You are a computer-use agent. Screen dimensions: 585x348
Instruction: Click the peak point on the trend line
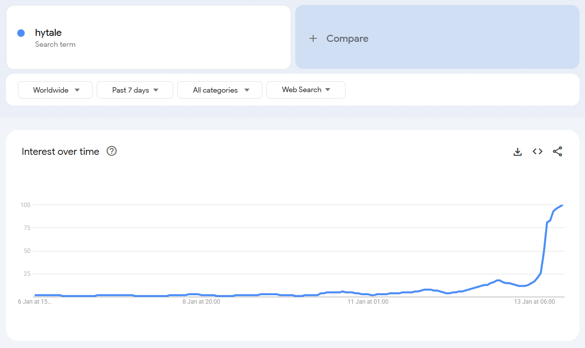pos(562,205)
